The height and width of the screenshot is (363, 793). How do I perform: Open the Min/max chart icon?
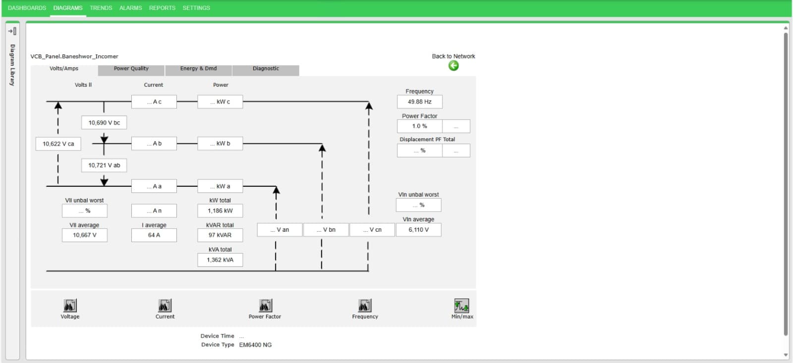pos(461,306)
